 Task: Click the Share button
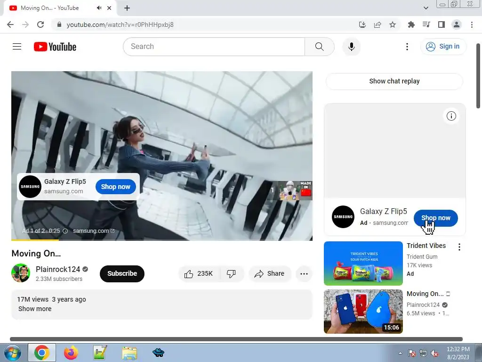[270, 274]
